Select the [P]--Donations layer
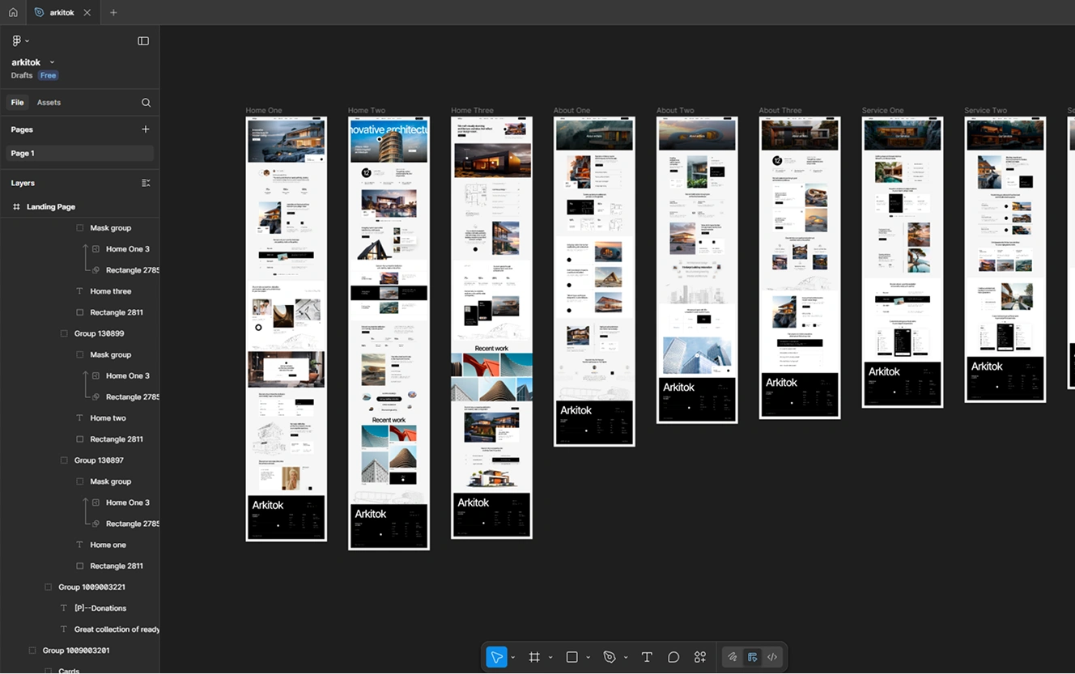Viewport: 1075px width, 674px height. [100, 608]
